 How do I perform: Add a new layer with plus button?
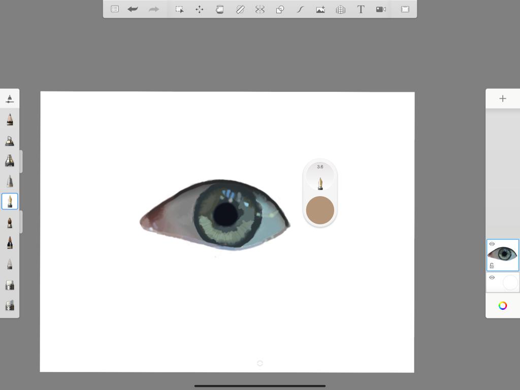pyautogui.click(x=503, y=99)
